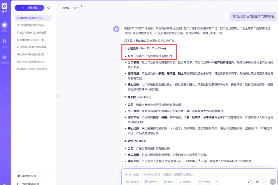Click the upload icon beside the send button
278x185 pixels.
[x=265, y=182]
